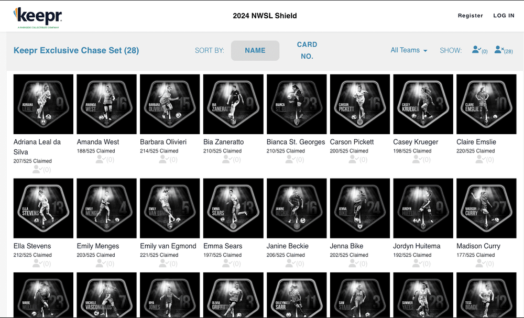Screen dimensions: 524x318
Task: Show unclaimed cards filter icon (28)
Action: tap(503, 50)
